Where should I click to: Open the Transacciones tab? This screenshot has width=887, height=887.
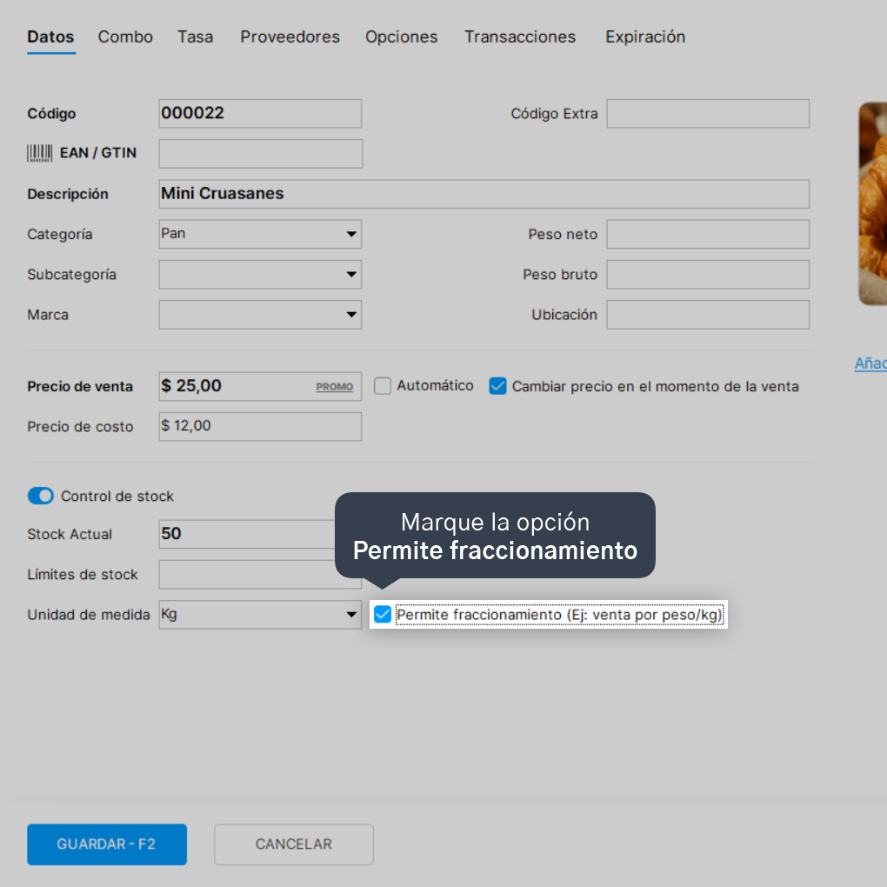520,37
